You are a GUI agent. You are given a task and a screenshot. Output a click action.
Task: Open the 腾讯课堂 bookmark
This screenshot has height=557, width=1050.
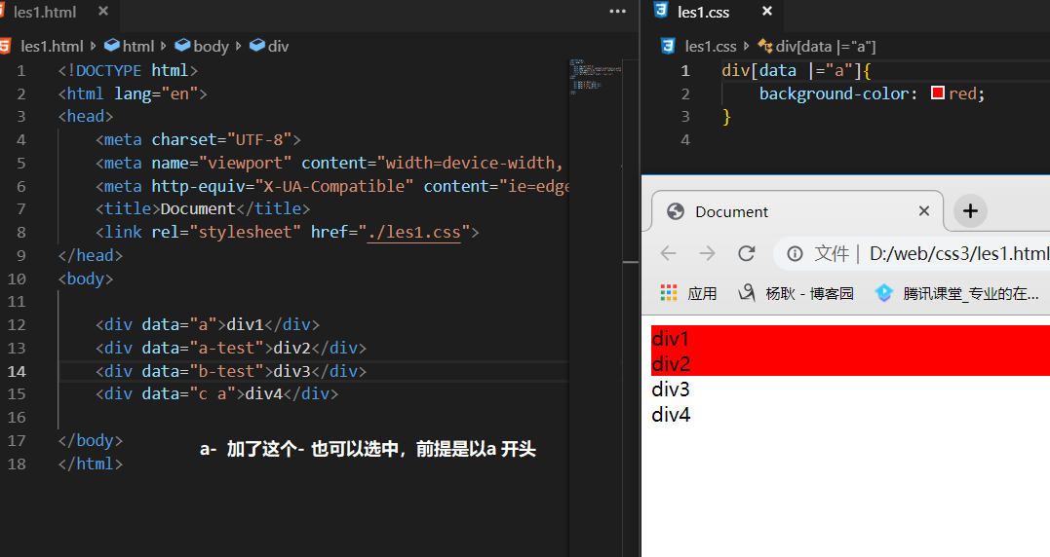pos(957,293)
